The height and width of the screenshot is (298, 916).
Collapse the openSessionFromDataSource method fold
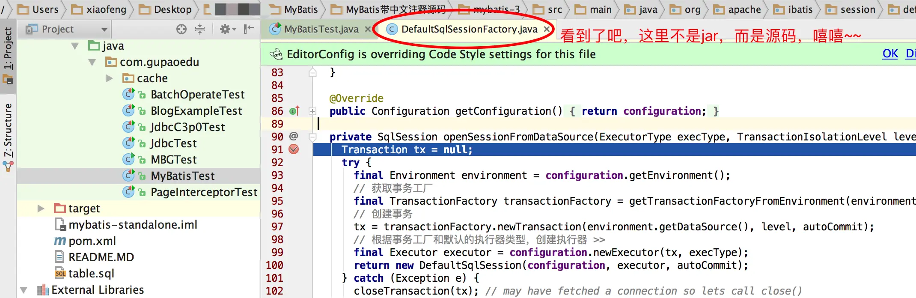pyautogui.click(x=312, y=137)
